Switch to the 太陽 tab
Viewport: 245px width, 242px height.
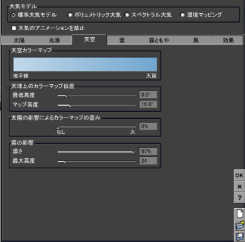click(19, 40)
